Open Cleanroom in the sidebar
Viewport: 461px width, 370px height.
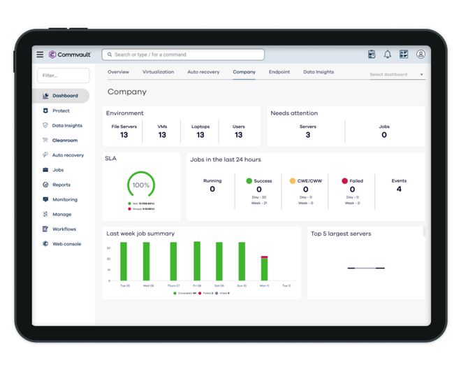coord(64,140)
